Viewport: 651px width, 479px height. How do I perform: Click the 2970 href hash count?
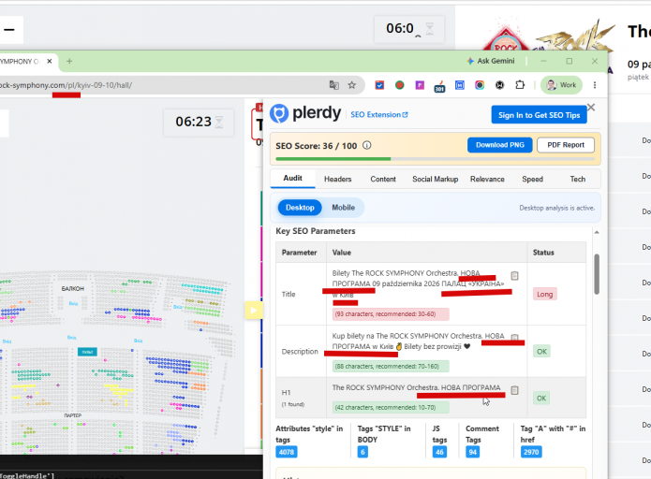(x=531, y=452)
